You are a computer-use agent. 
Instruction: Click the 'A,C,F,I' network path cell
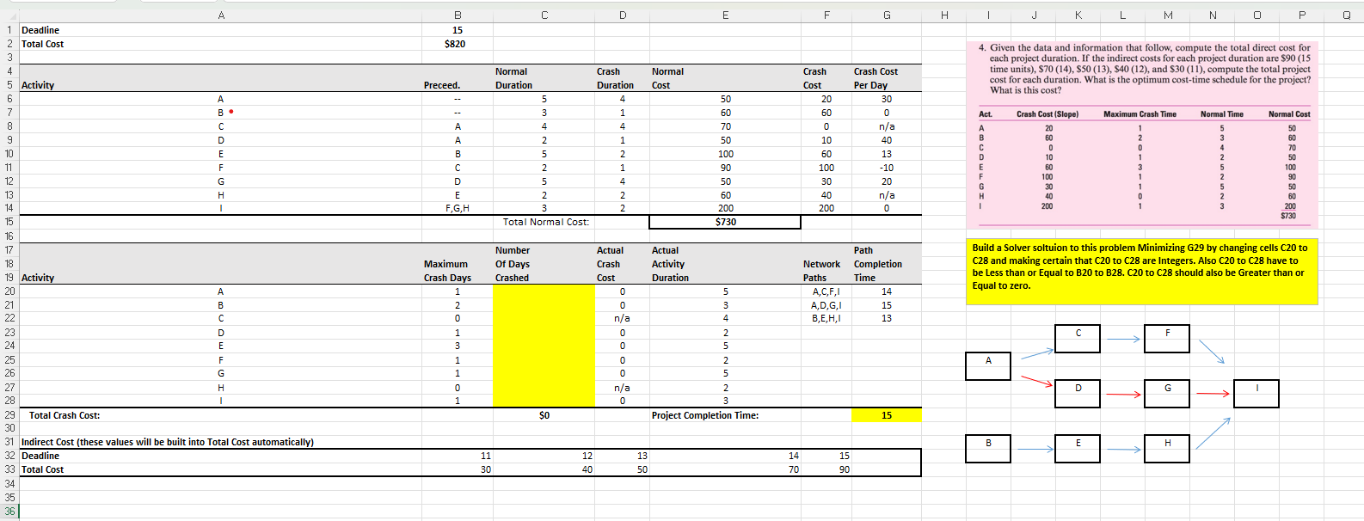click(x=826, y=291)
